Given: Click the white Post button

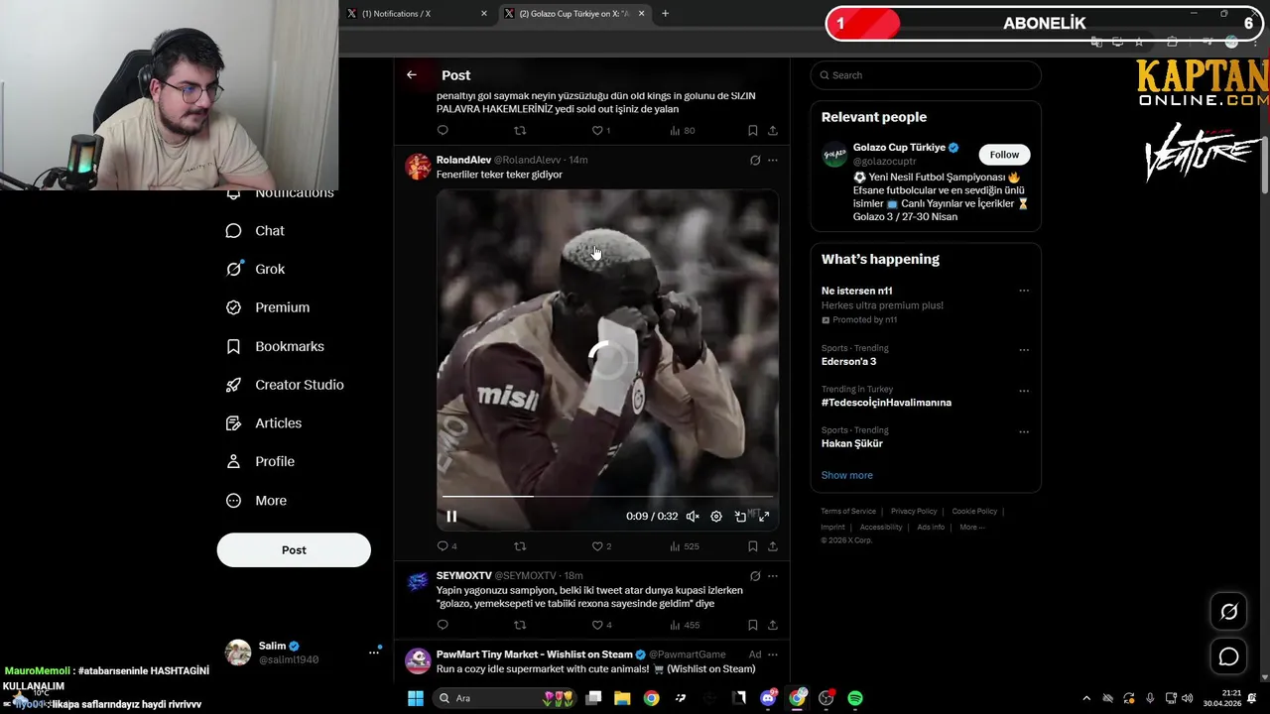Looking at the screenshot, I should click(x=294, y=549).
